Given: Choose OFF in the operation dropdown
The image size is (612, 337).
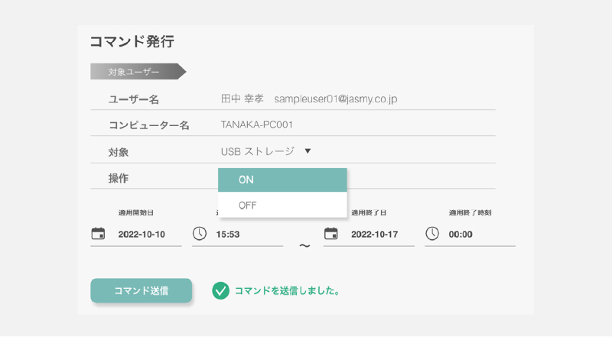Looking at the screenshot, I should (282, 205).
